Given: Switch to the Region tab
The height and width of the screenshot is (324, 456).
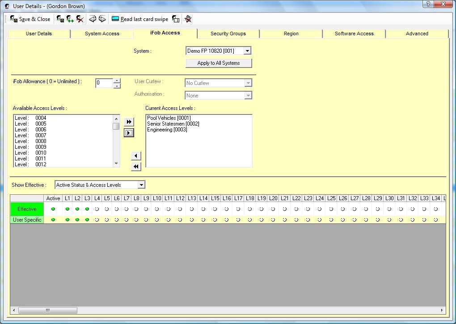Looking at the screenshot, I should tap(291, 34).
